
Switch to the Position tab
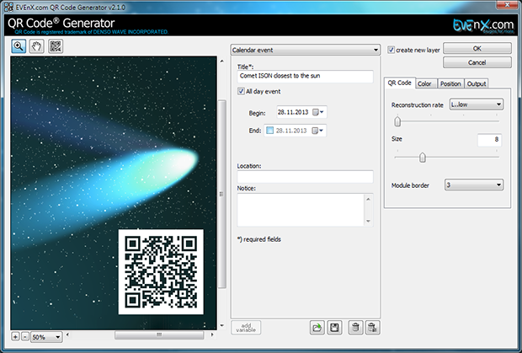(450, 83)
